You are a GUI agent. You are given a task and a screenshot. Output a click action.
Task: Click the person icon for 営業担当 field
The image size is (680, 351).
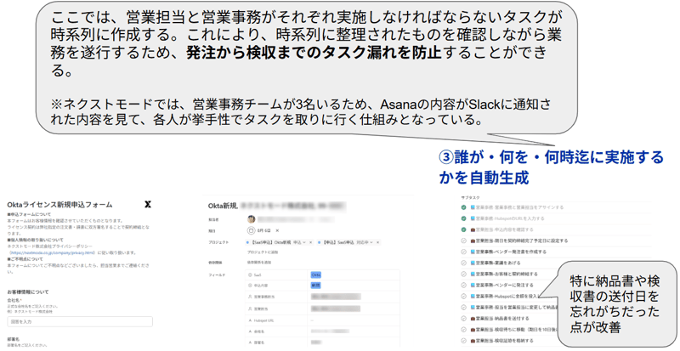(250, 309)
